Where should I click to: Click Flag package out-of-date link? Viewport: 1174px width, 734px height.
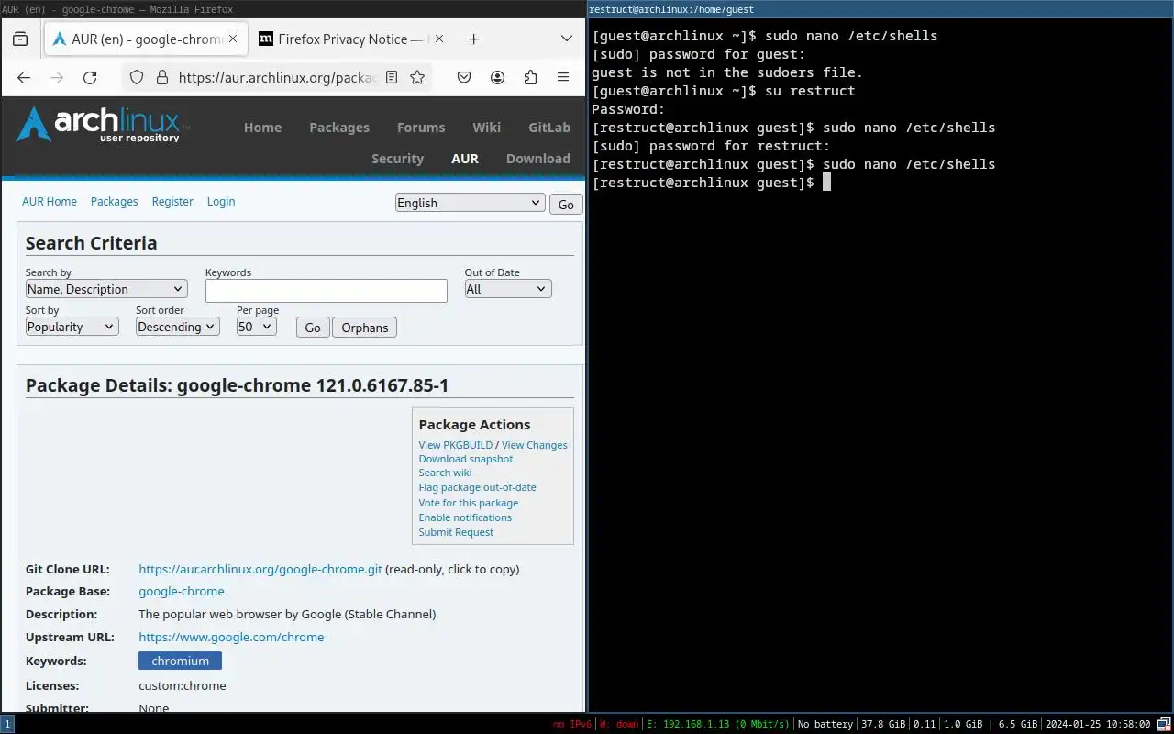(x=477, y=487)
